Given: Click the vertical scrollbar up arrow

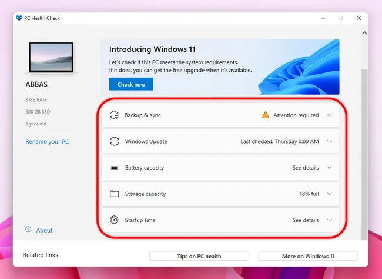Looking at the screenshot, I should (x=364, y=33).
